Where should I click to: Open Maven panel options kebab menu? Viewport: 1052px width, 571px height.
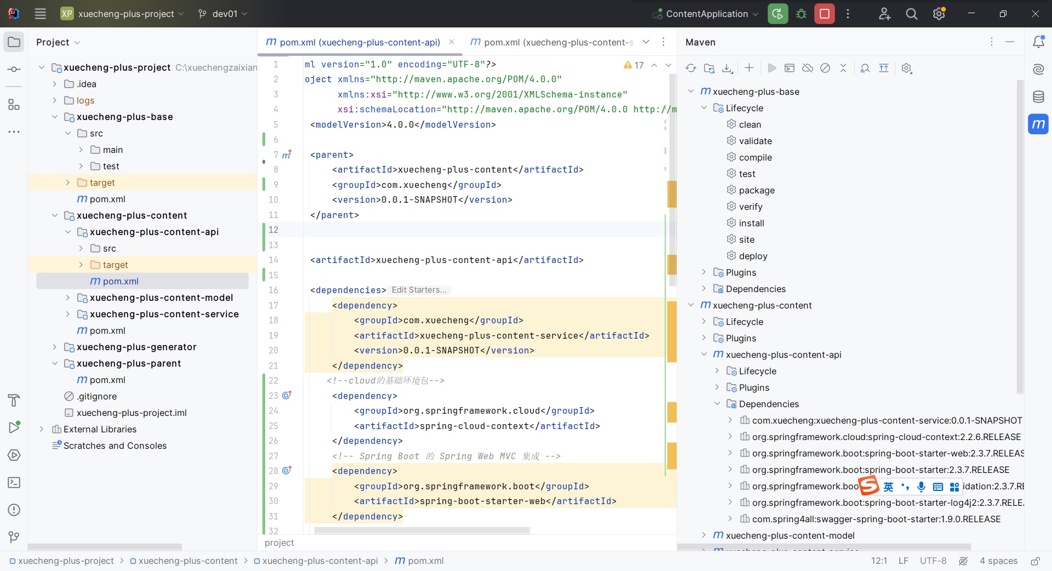click(x=991, y=42)
